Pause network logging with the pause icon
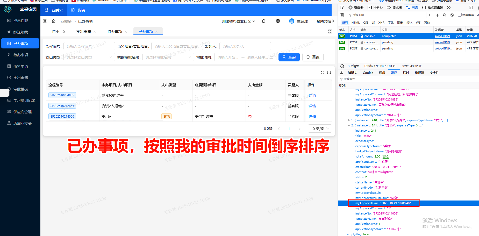Viewport: 479px width, 236px height. [x=430, y=15]
